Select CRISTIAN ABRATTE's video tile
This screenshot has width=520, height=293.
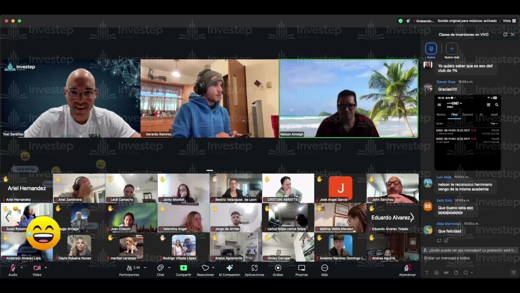click(288, 188)
